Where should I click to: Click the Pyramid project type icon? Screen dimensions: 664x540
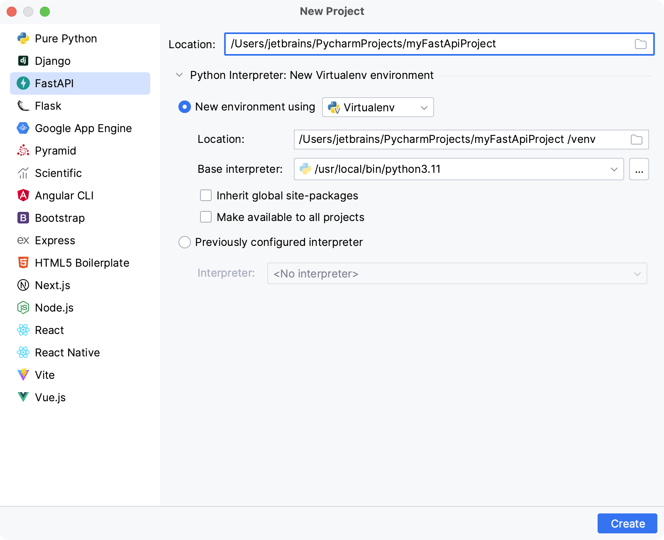[x=23, y=150]
